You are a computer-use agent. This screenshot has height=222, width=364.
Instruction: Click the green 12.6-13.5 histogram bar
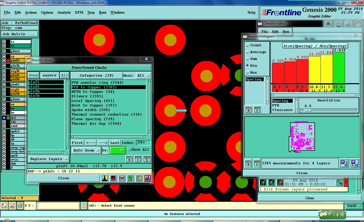tap(339, 68)
